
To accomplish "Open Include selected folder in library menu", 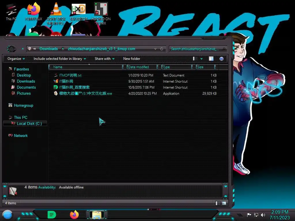I will [x=60, y=59].
